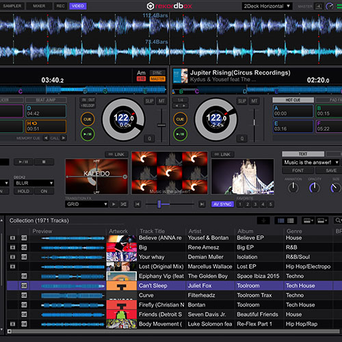342x342 pixels.
Task: Set deck 1 loop OUT point
Action: (x=92, y=100)
